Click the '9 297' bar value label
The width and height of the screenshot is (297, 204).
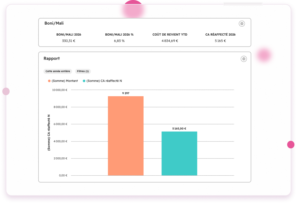pyautogui.click(x=126, y=93)
